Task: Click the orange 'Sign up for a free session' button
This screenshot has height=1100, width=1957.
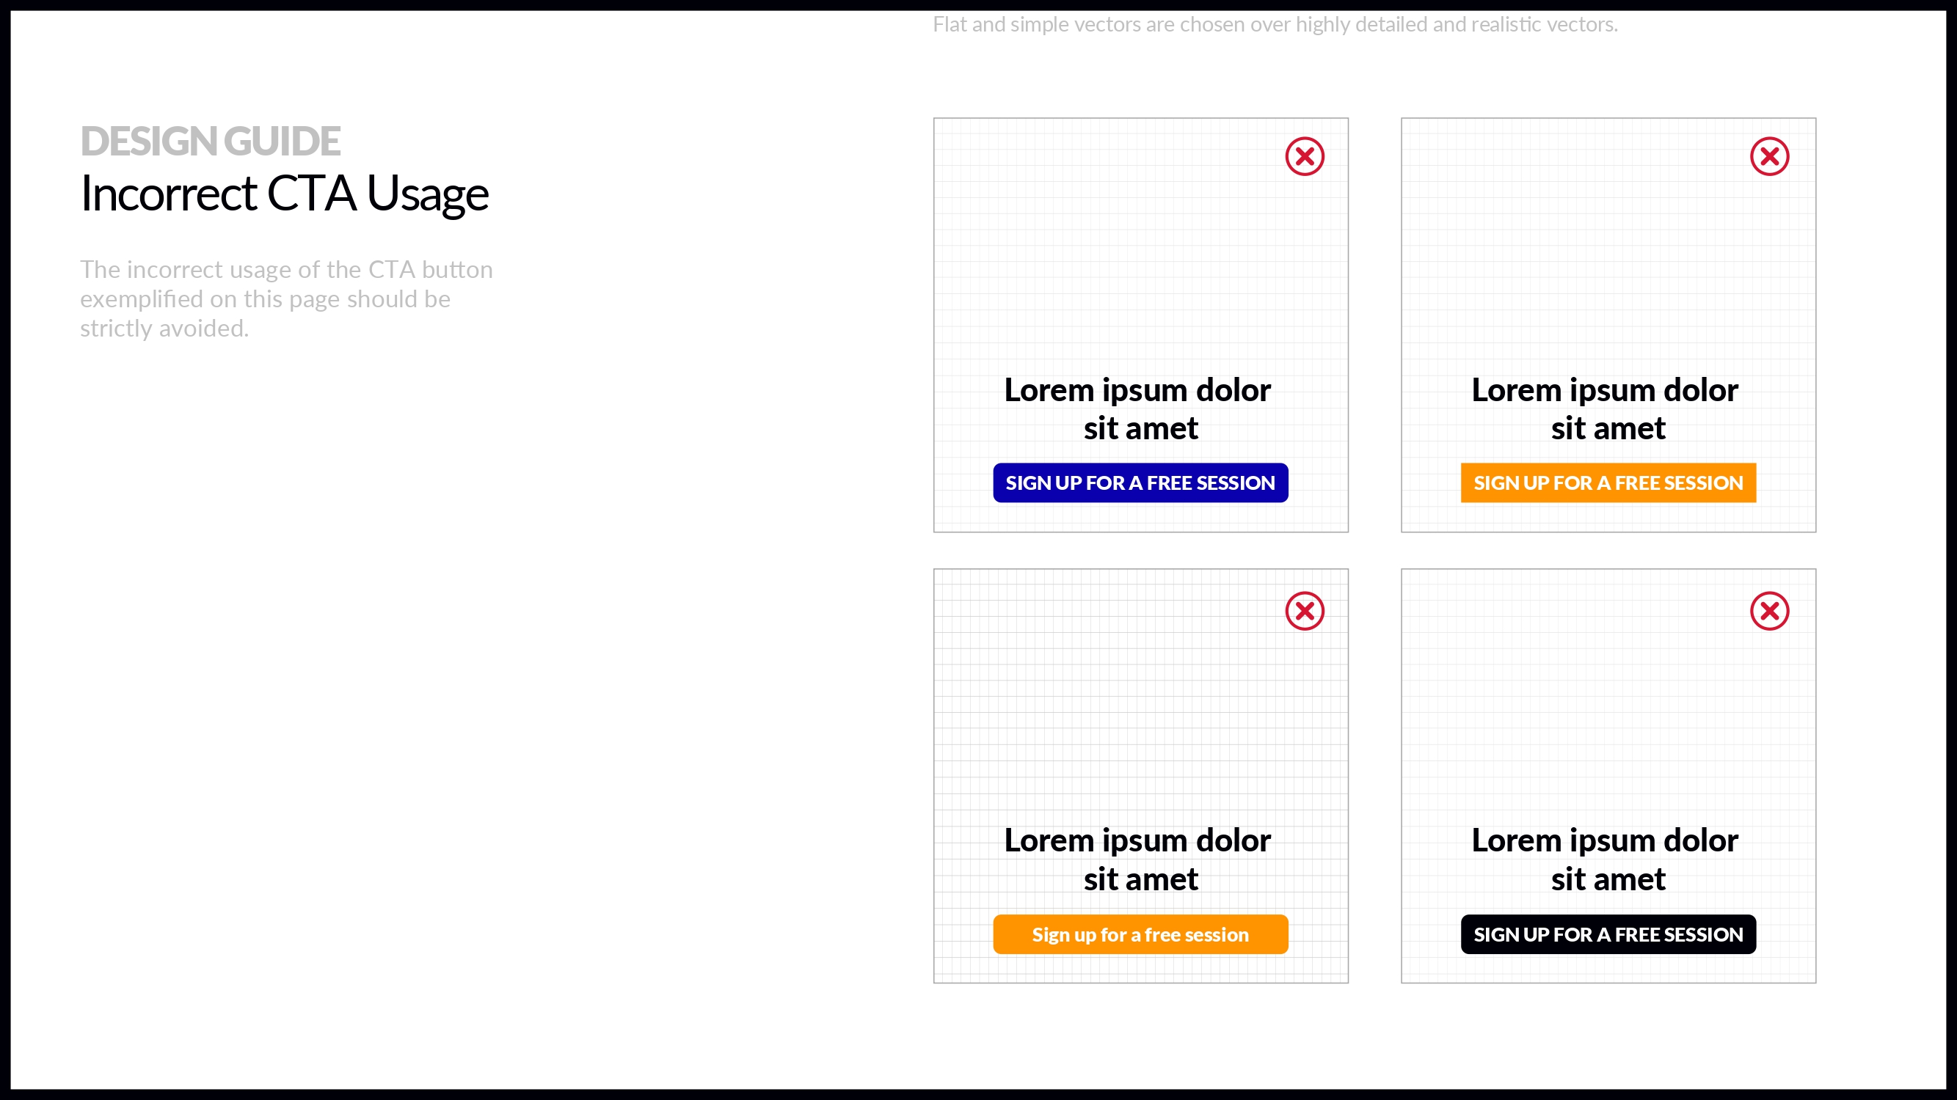Action: click(1140, 934)
